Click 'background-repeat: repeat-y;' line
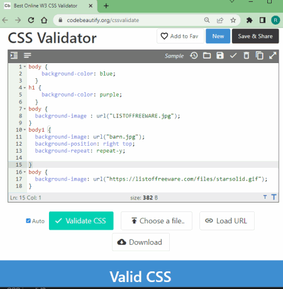This screenshot has width=283, height=289. 80,151
